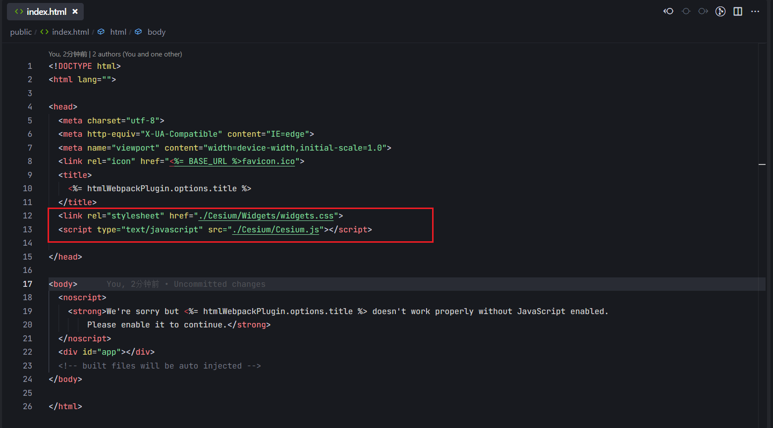
Task: Click the opening title tag on line 9
Action: pyautogui.click(x=75, y=175)
